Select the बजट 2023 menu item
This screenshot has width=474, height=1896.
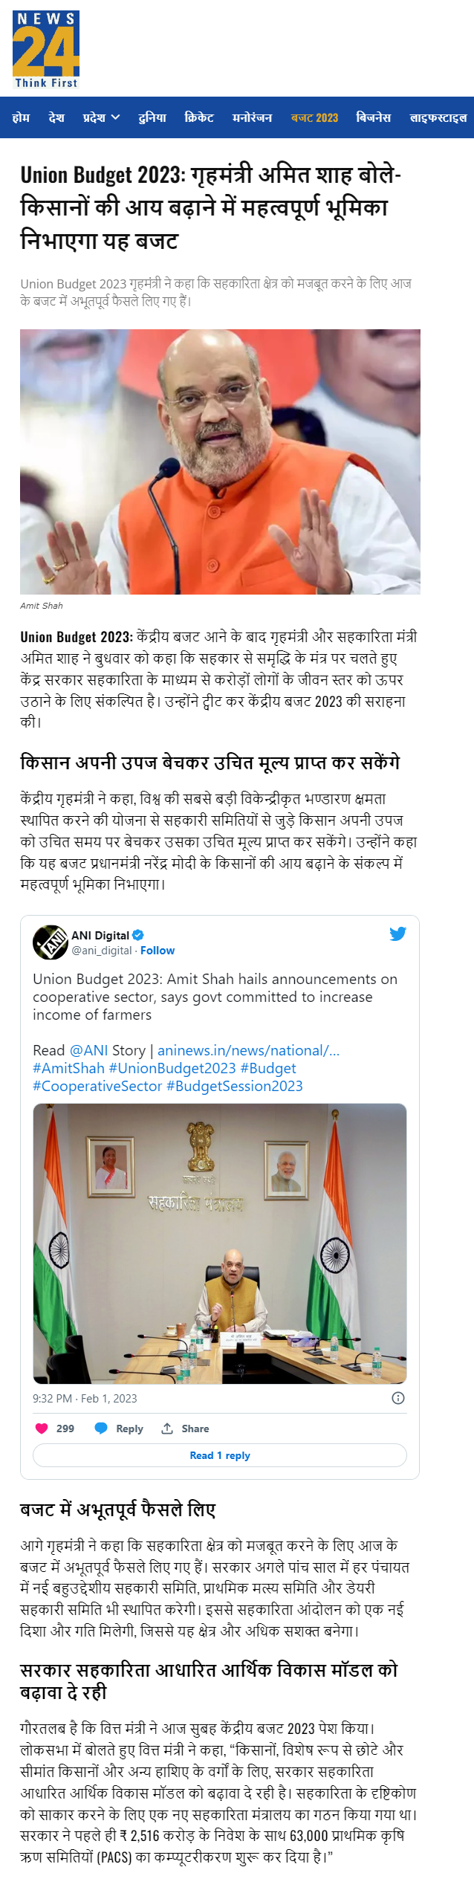tap(314, 117)
